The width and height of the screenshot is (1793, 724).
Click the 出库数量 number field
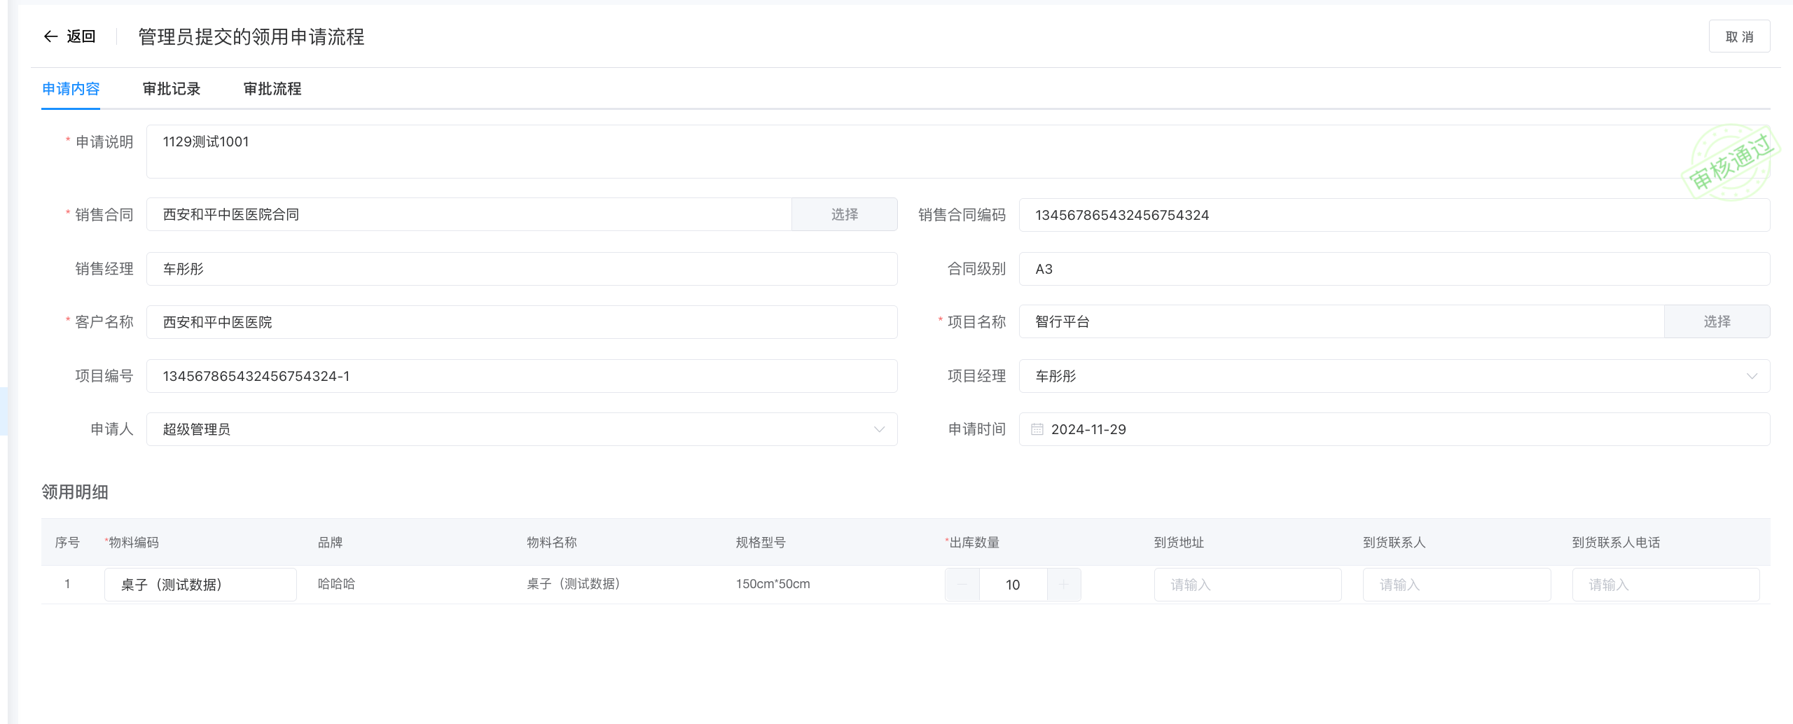[1013, 585]
